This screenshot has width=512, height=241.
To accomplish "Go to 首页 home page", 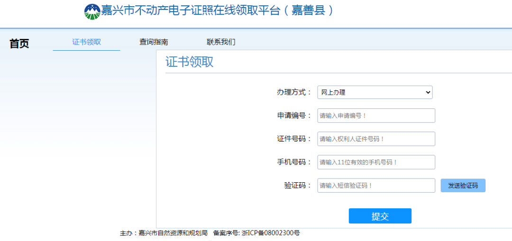I will coord(19,44).
